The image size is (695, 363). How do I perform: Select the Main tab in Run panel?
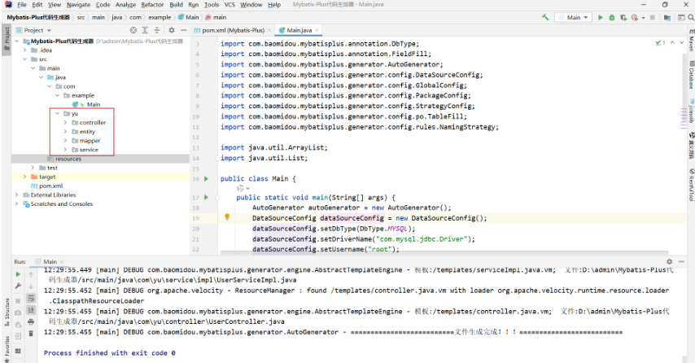click(x=50, y=261)
